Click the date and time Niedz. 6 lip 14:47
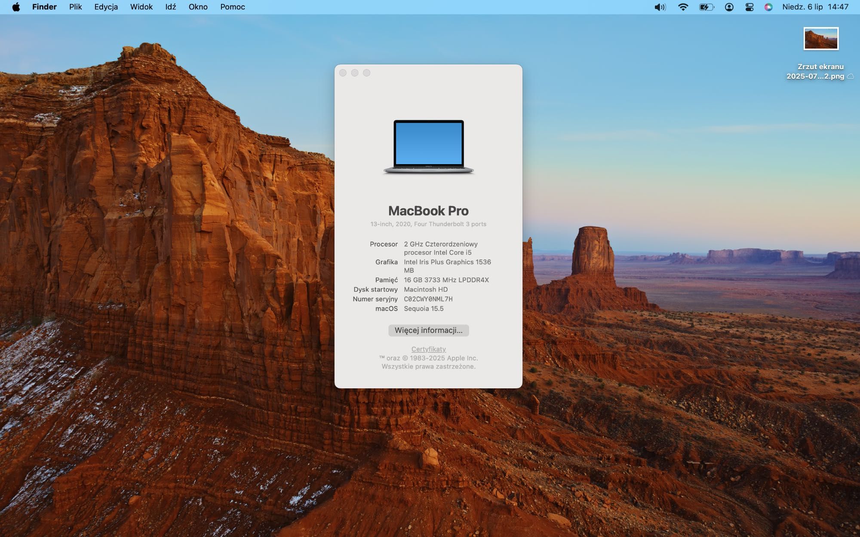Image resolution: width=860 pixels, height=537 pixels. coord(815,7)
